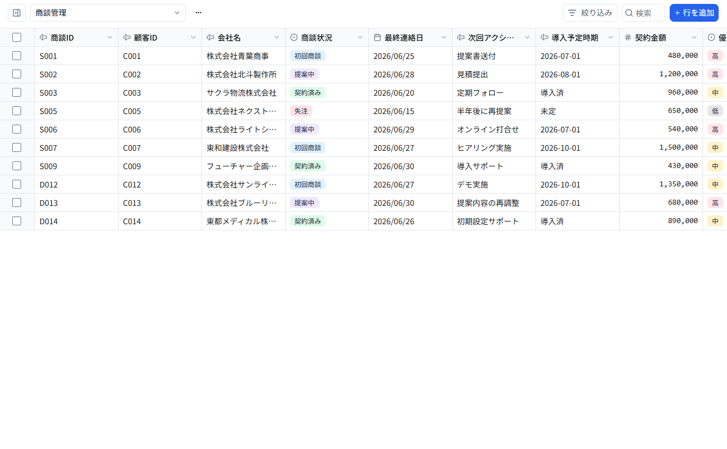Image resolution: width=727 pixels, height=449 pixels.
Task: Check the row checkbox for S001
Action: click(x=17, y=56)
